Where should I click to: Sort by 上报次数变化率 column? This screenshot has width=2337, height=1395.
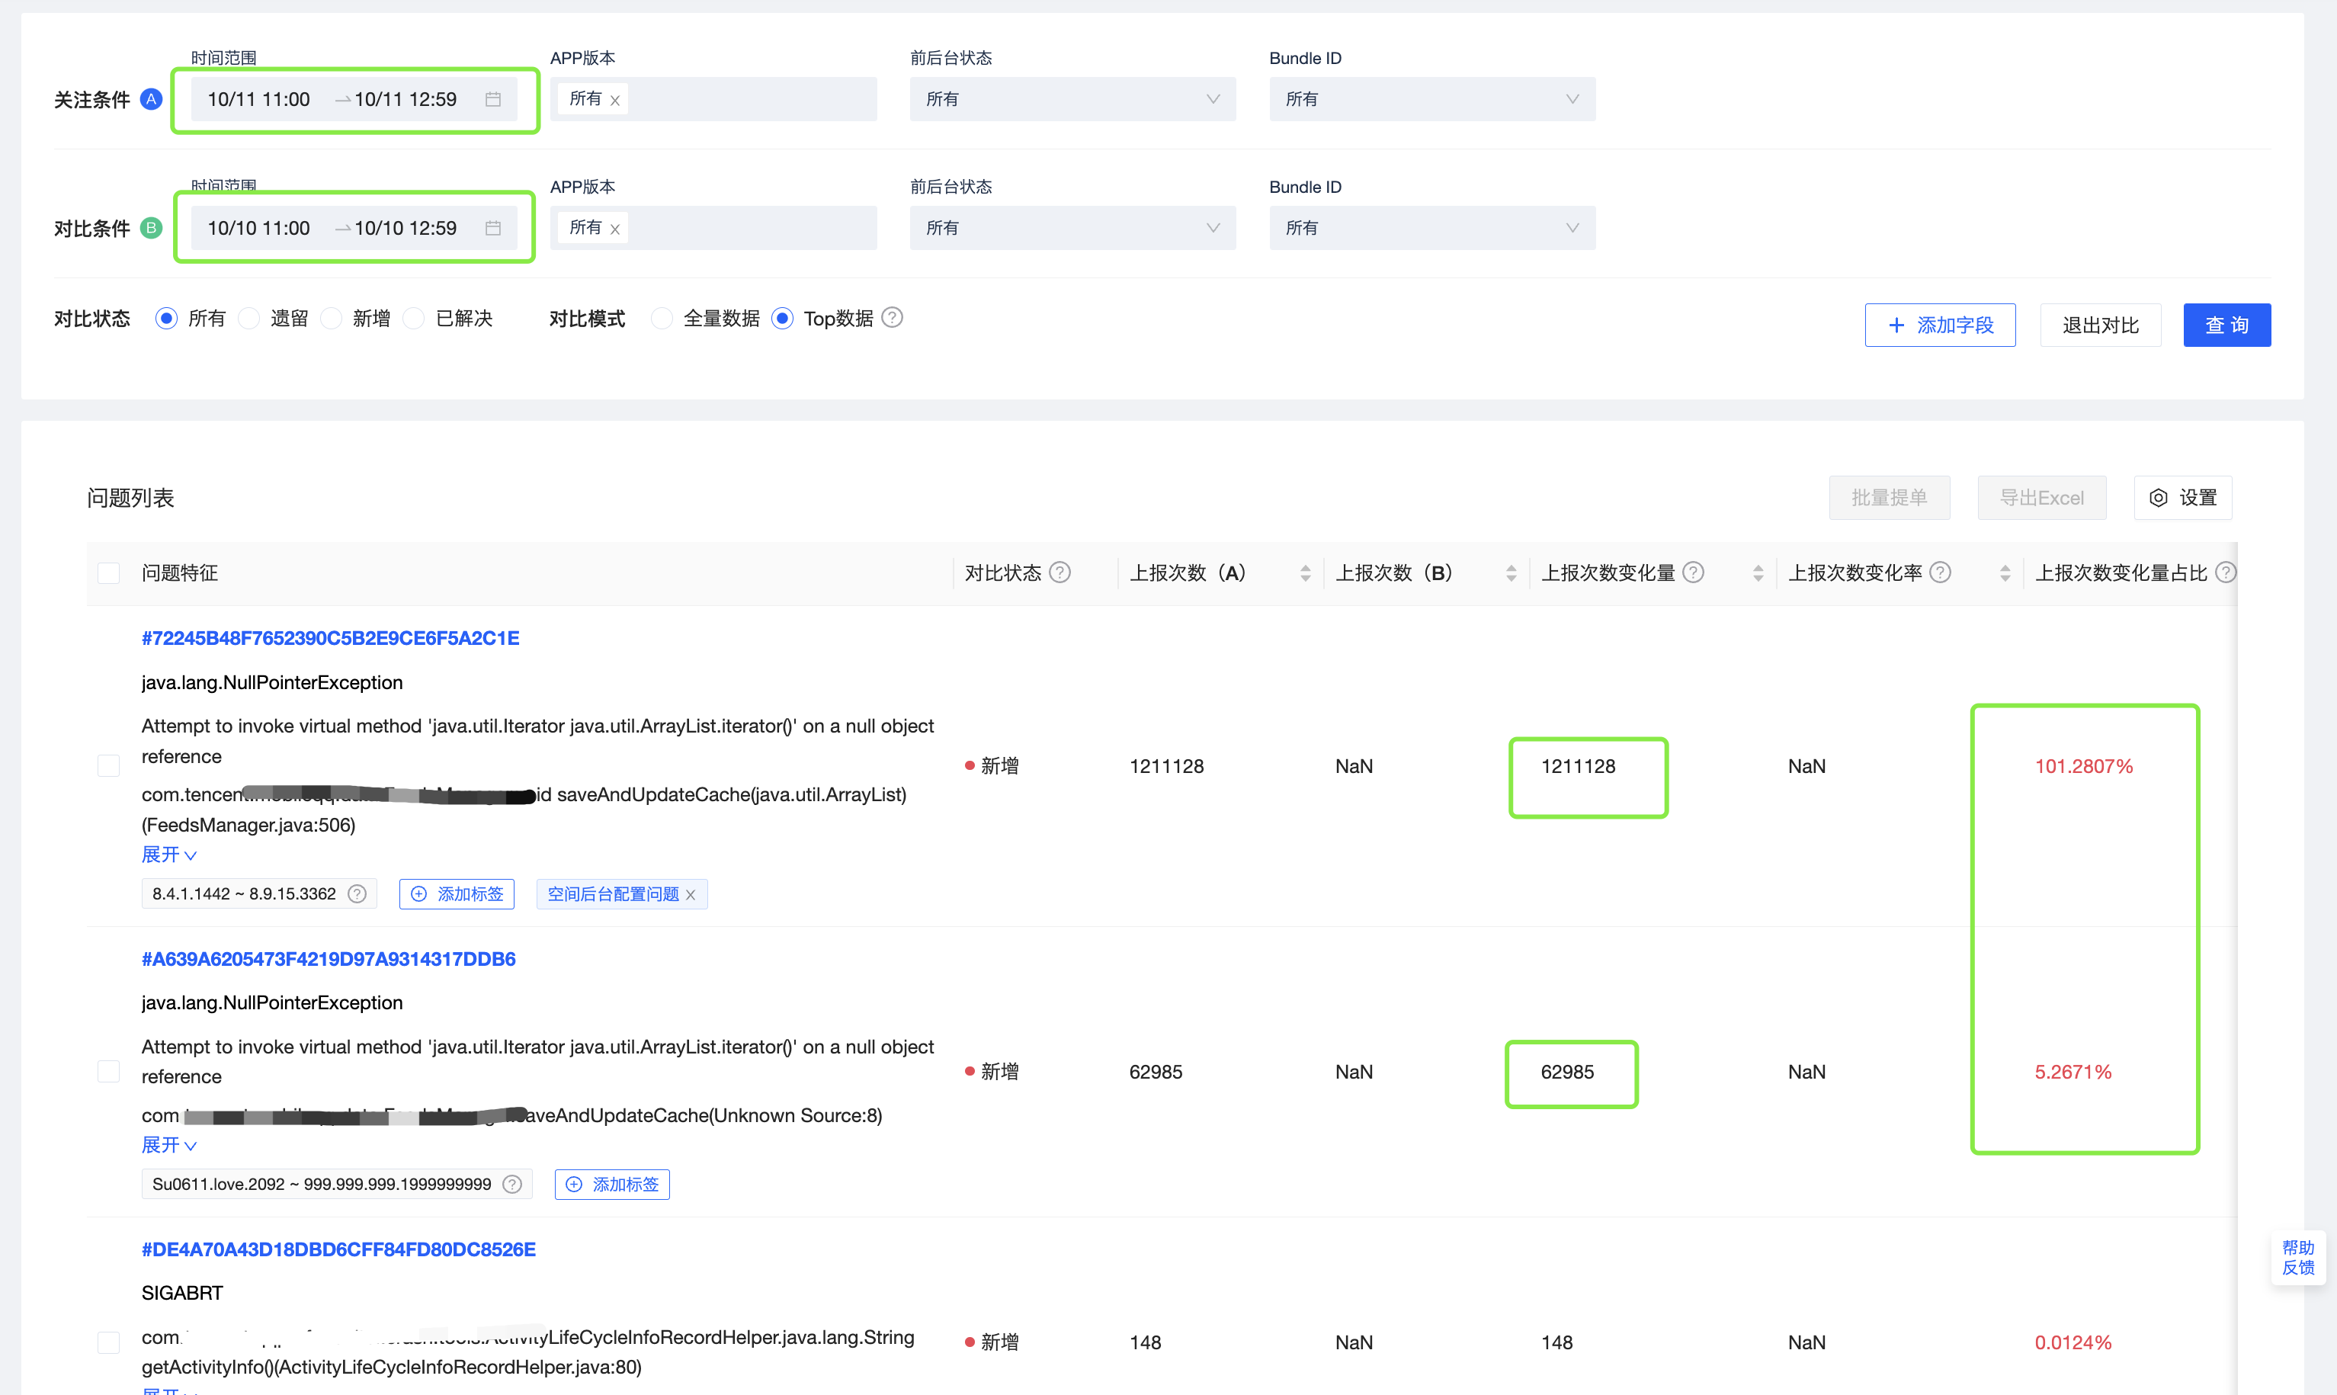pos(2005,573)
